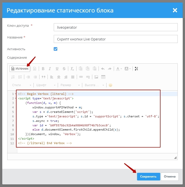The height and width of the screenshot is (187, 185).
Task: Insert a bulleted list
Action: [x=20, y=77]
